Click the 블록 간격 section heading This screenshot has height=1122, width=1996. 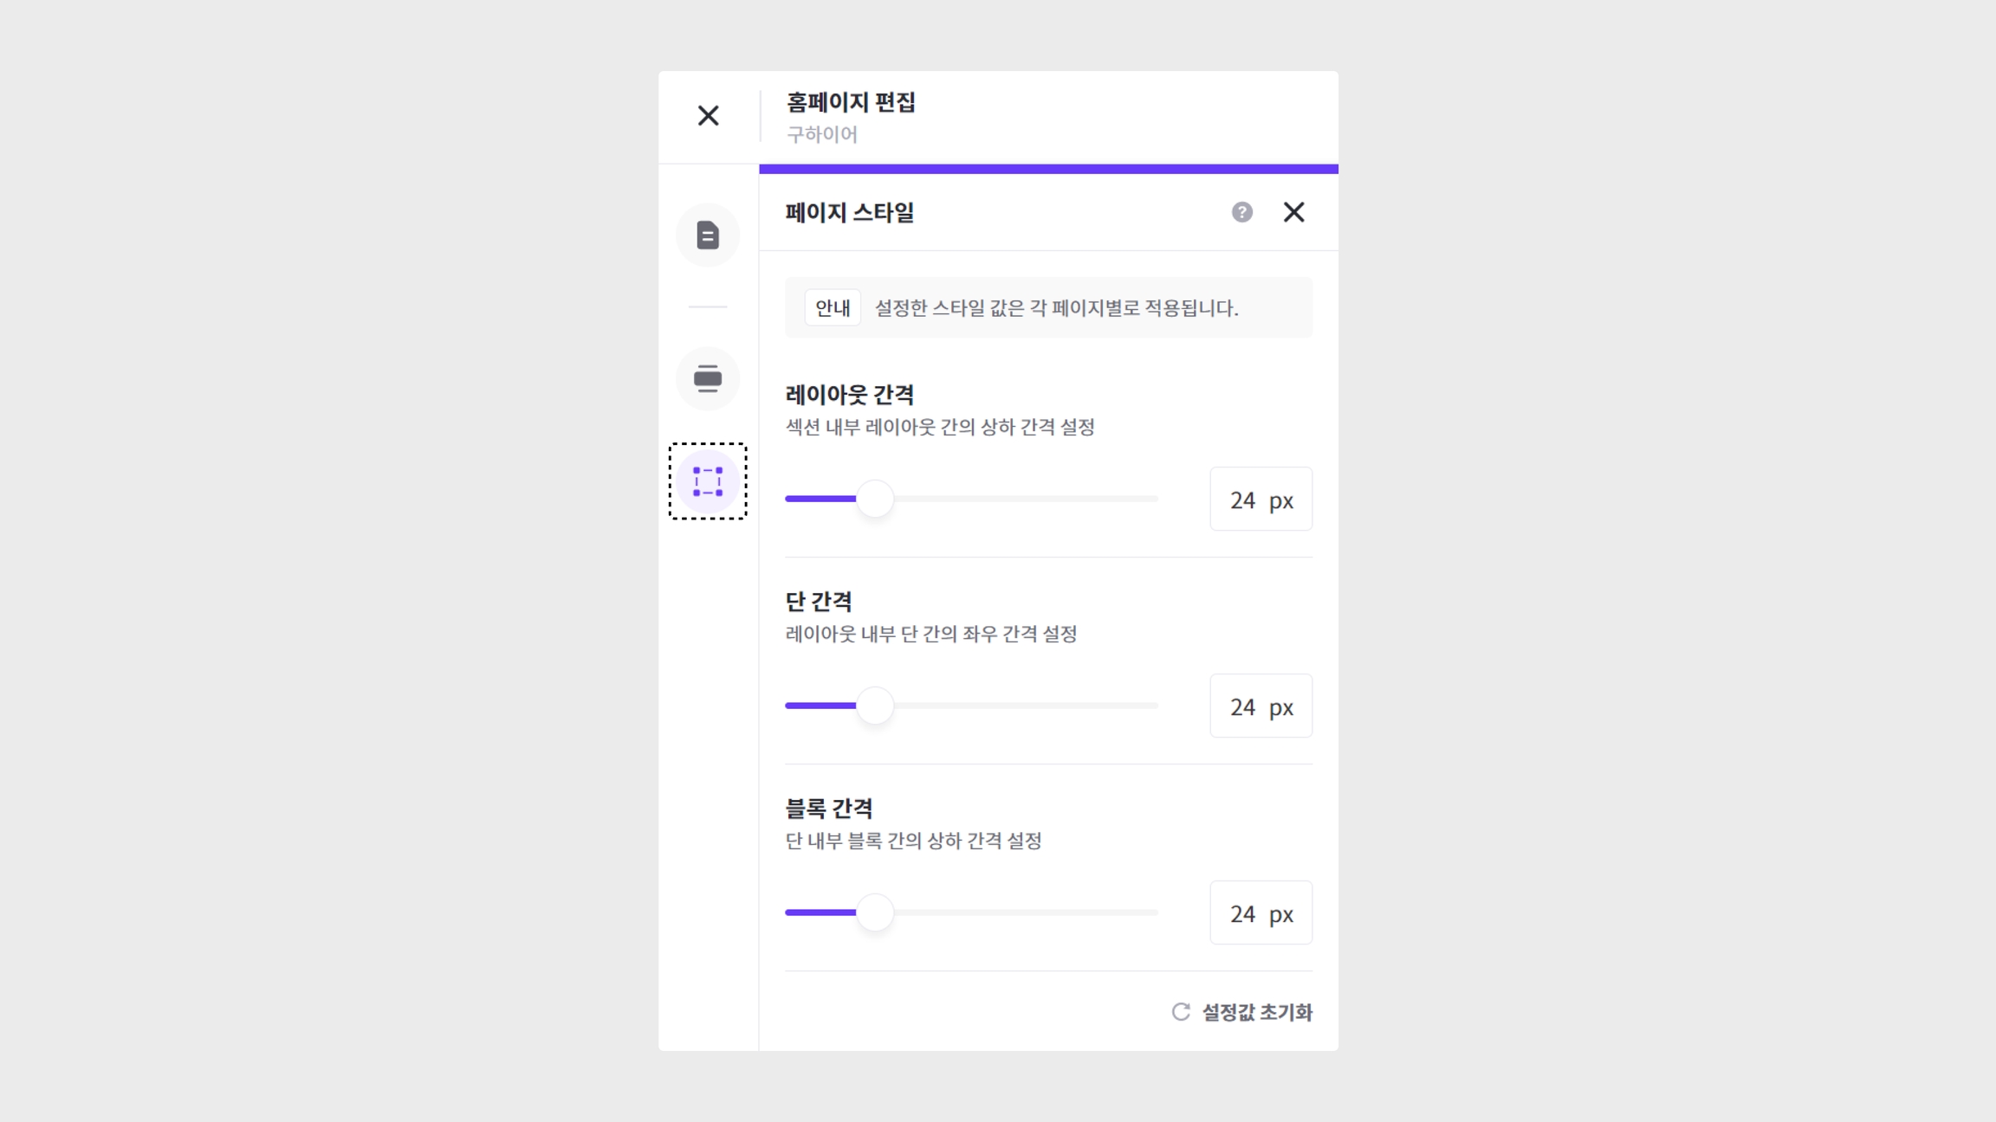tap(829, 809)
